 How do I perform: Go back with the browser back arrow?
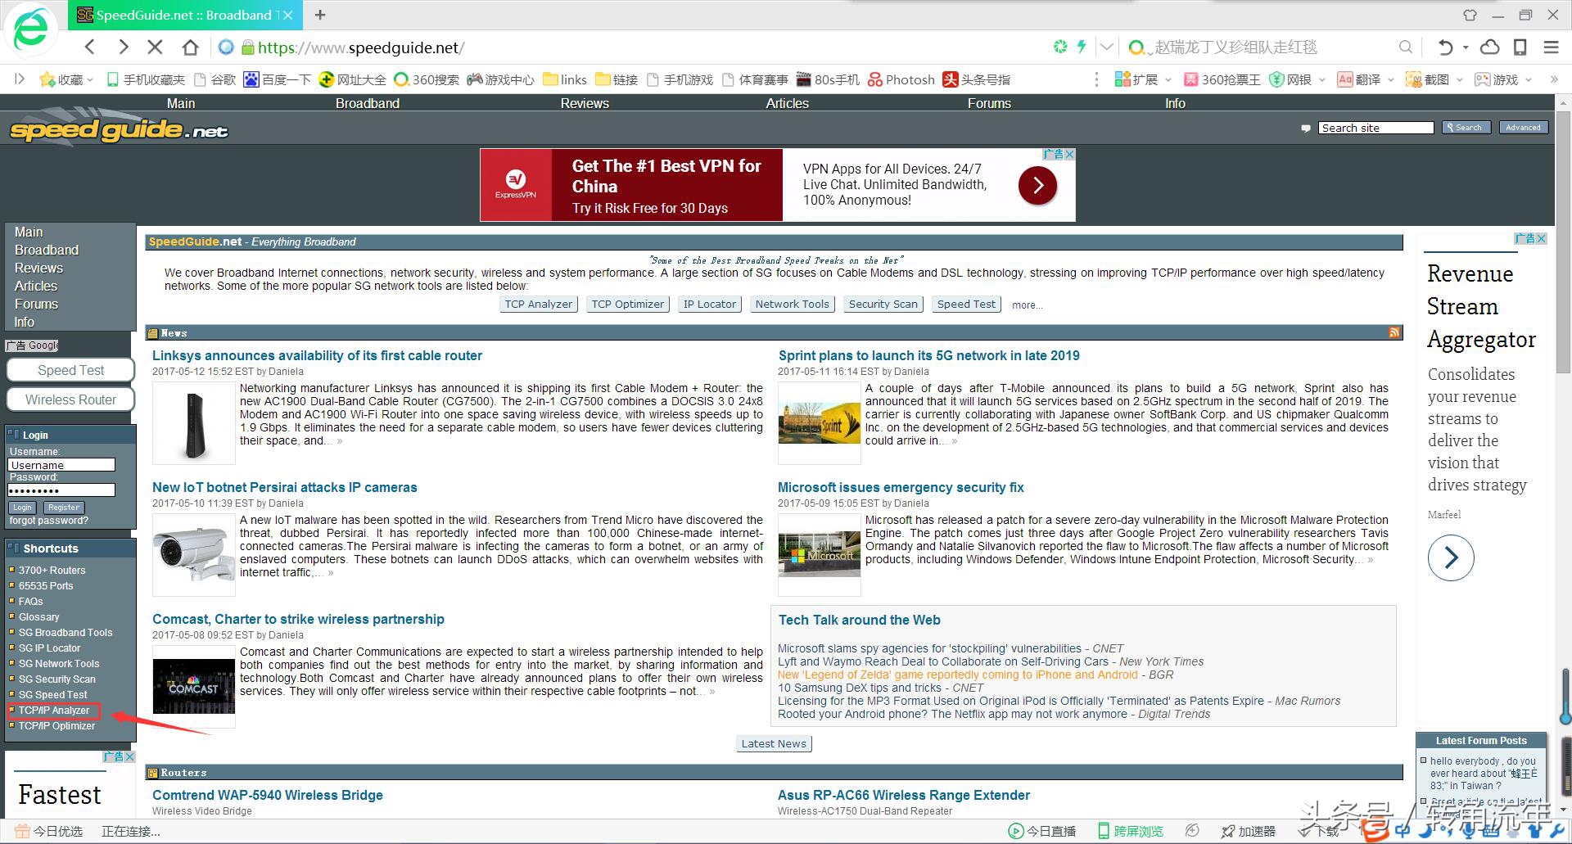[x=90, y=47]
